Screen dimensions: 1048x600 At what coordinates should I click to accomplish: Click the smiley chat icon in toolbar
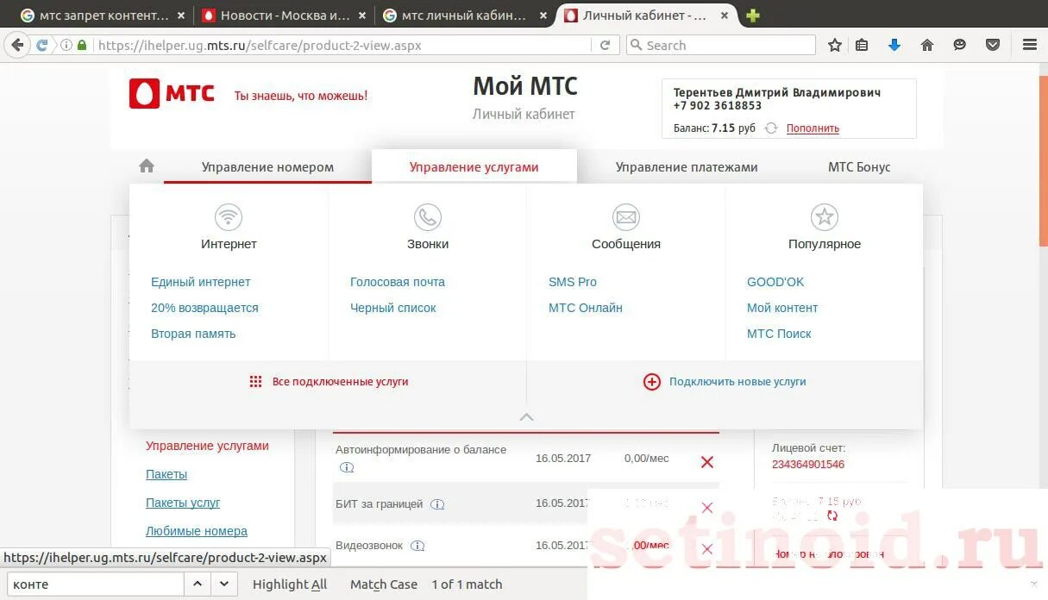coord(960,46)
